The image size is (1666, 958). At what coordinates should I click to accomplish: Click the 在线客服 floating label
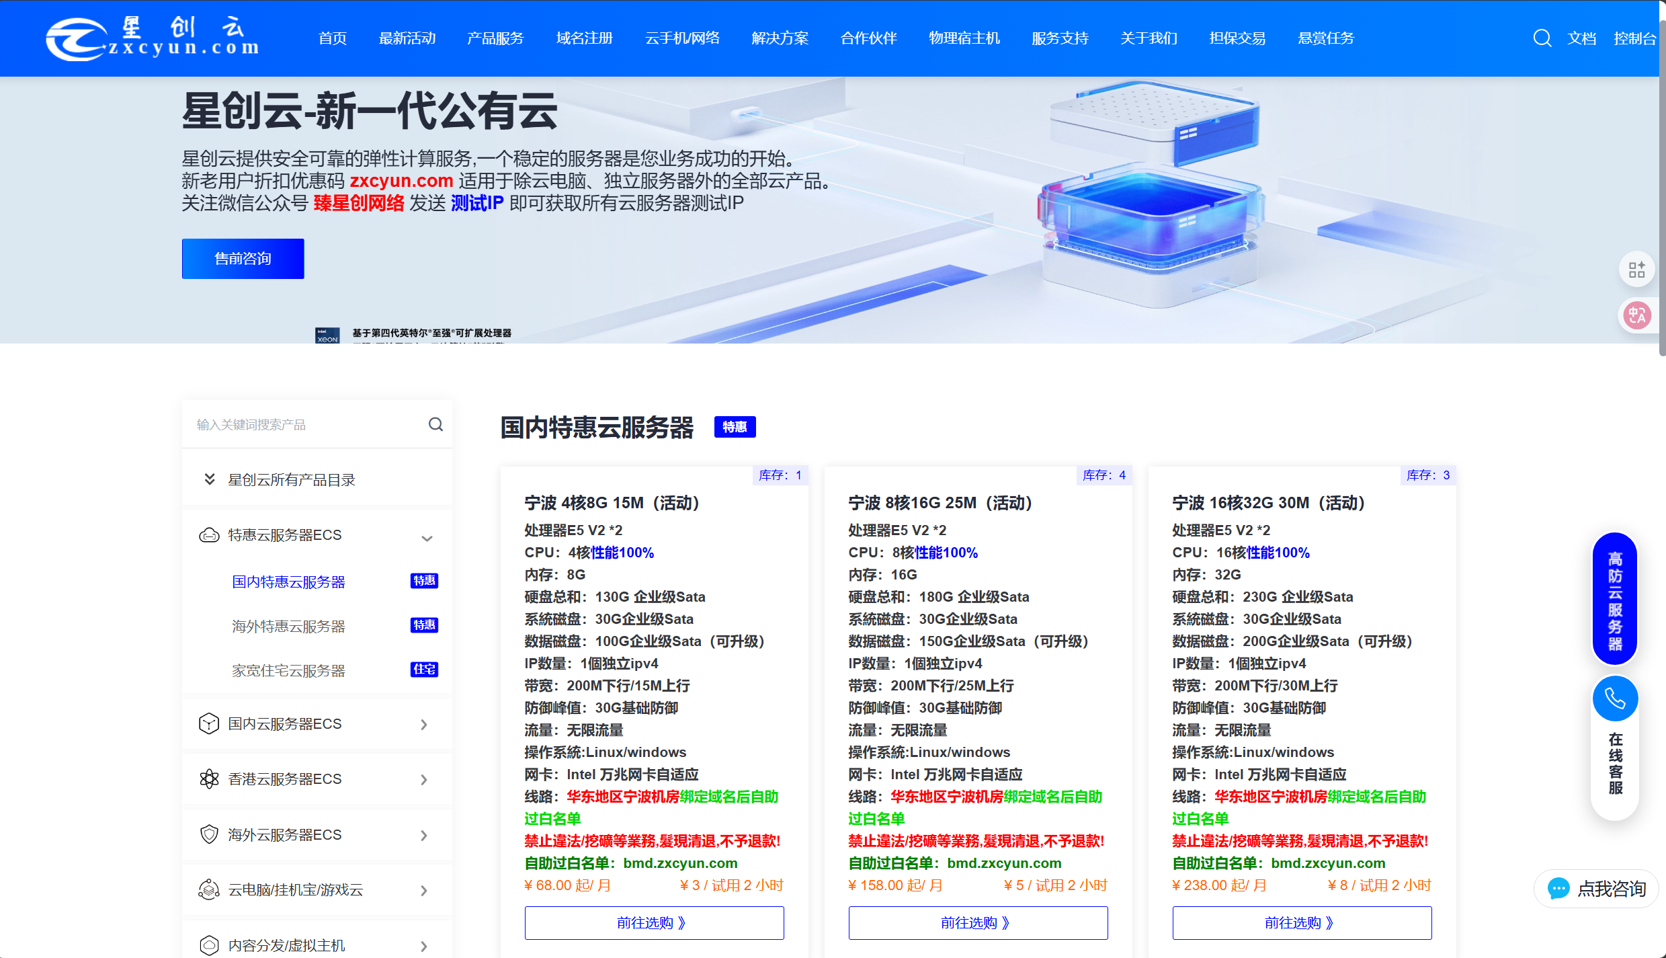click(1615, 763)
